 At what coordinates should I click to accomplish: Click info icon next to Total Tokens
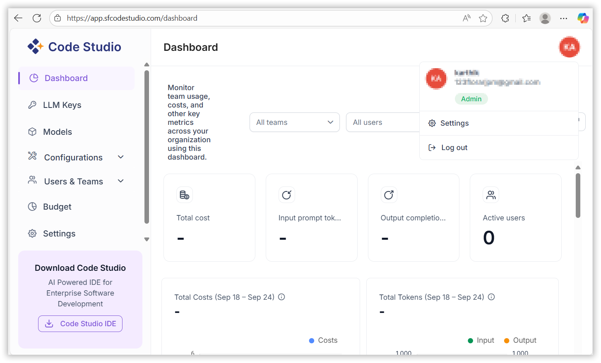[491, 297]
